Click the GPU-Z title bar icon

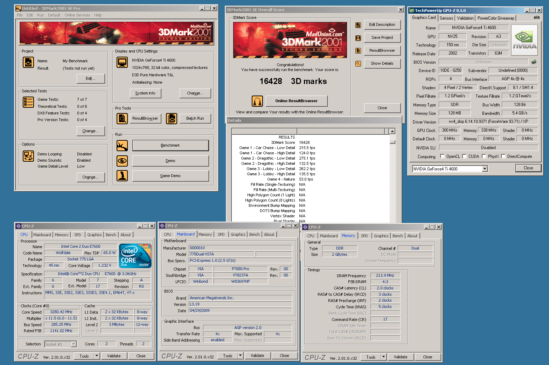(412, 10)
